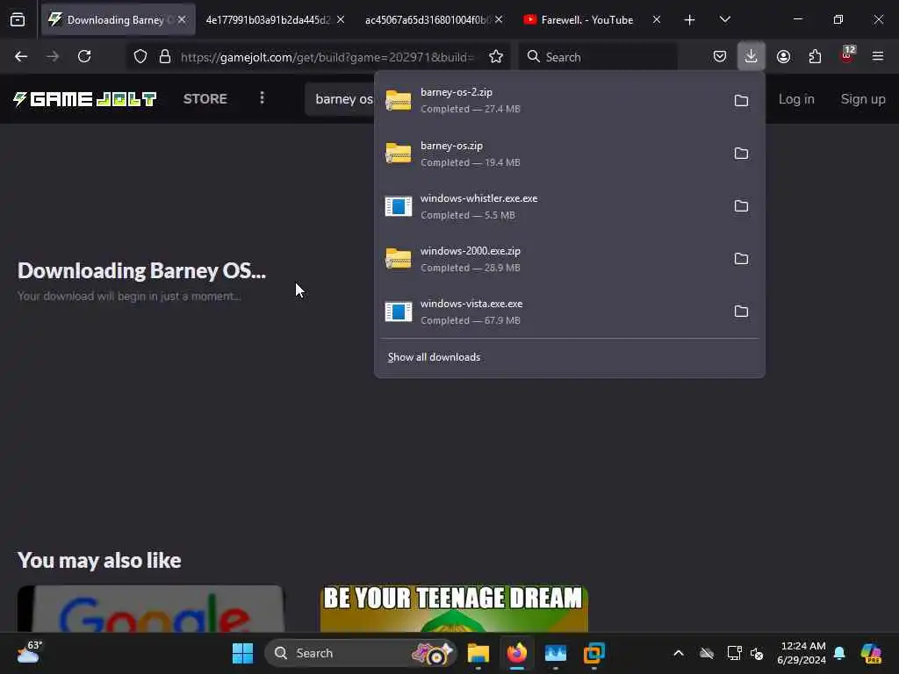Open the barney-os.zip download entry
This screenshot has height=674, width=899.
550,154
